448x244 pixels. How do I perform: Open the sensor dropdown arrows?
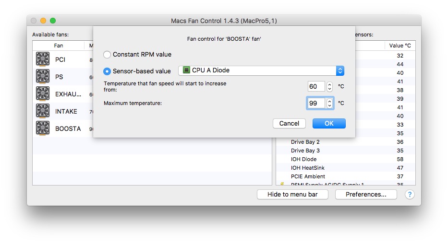click(x=340, y=70)
